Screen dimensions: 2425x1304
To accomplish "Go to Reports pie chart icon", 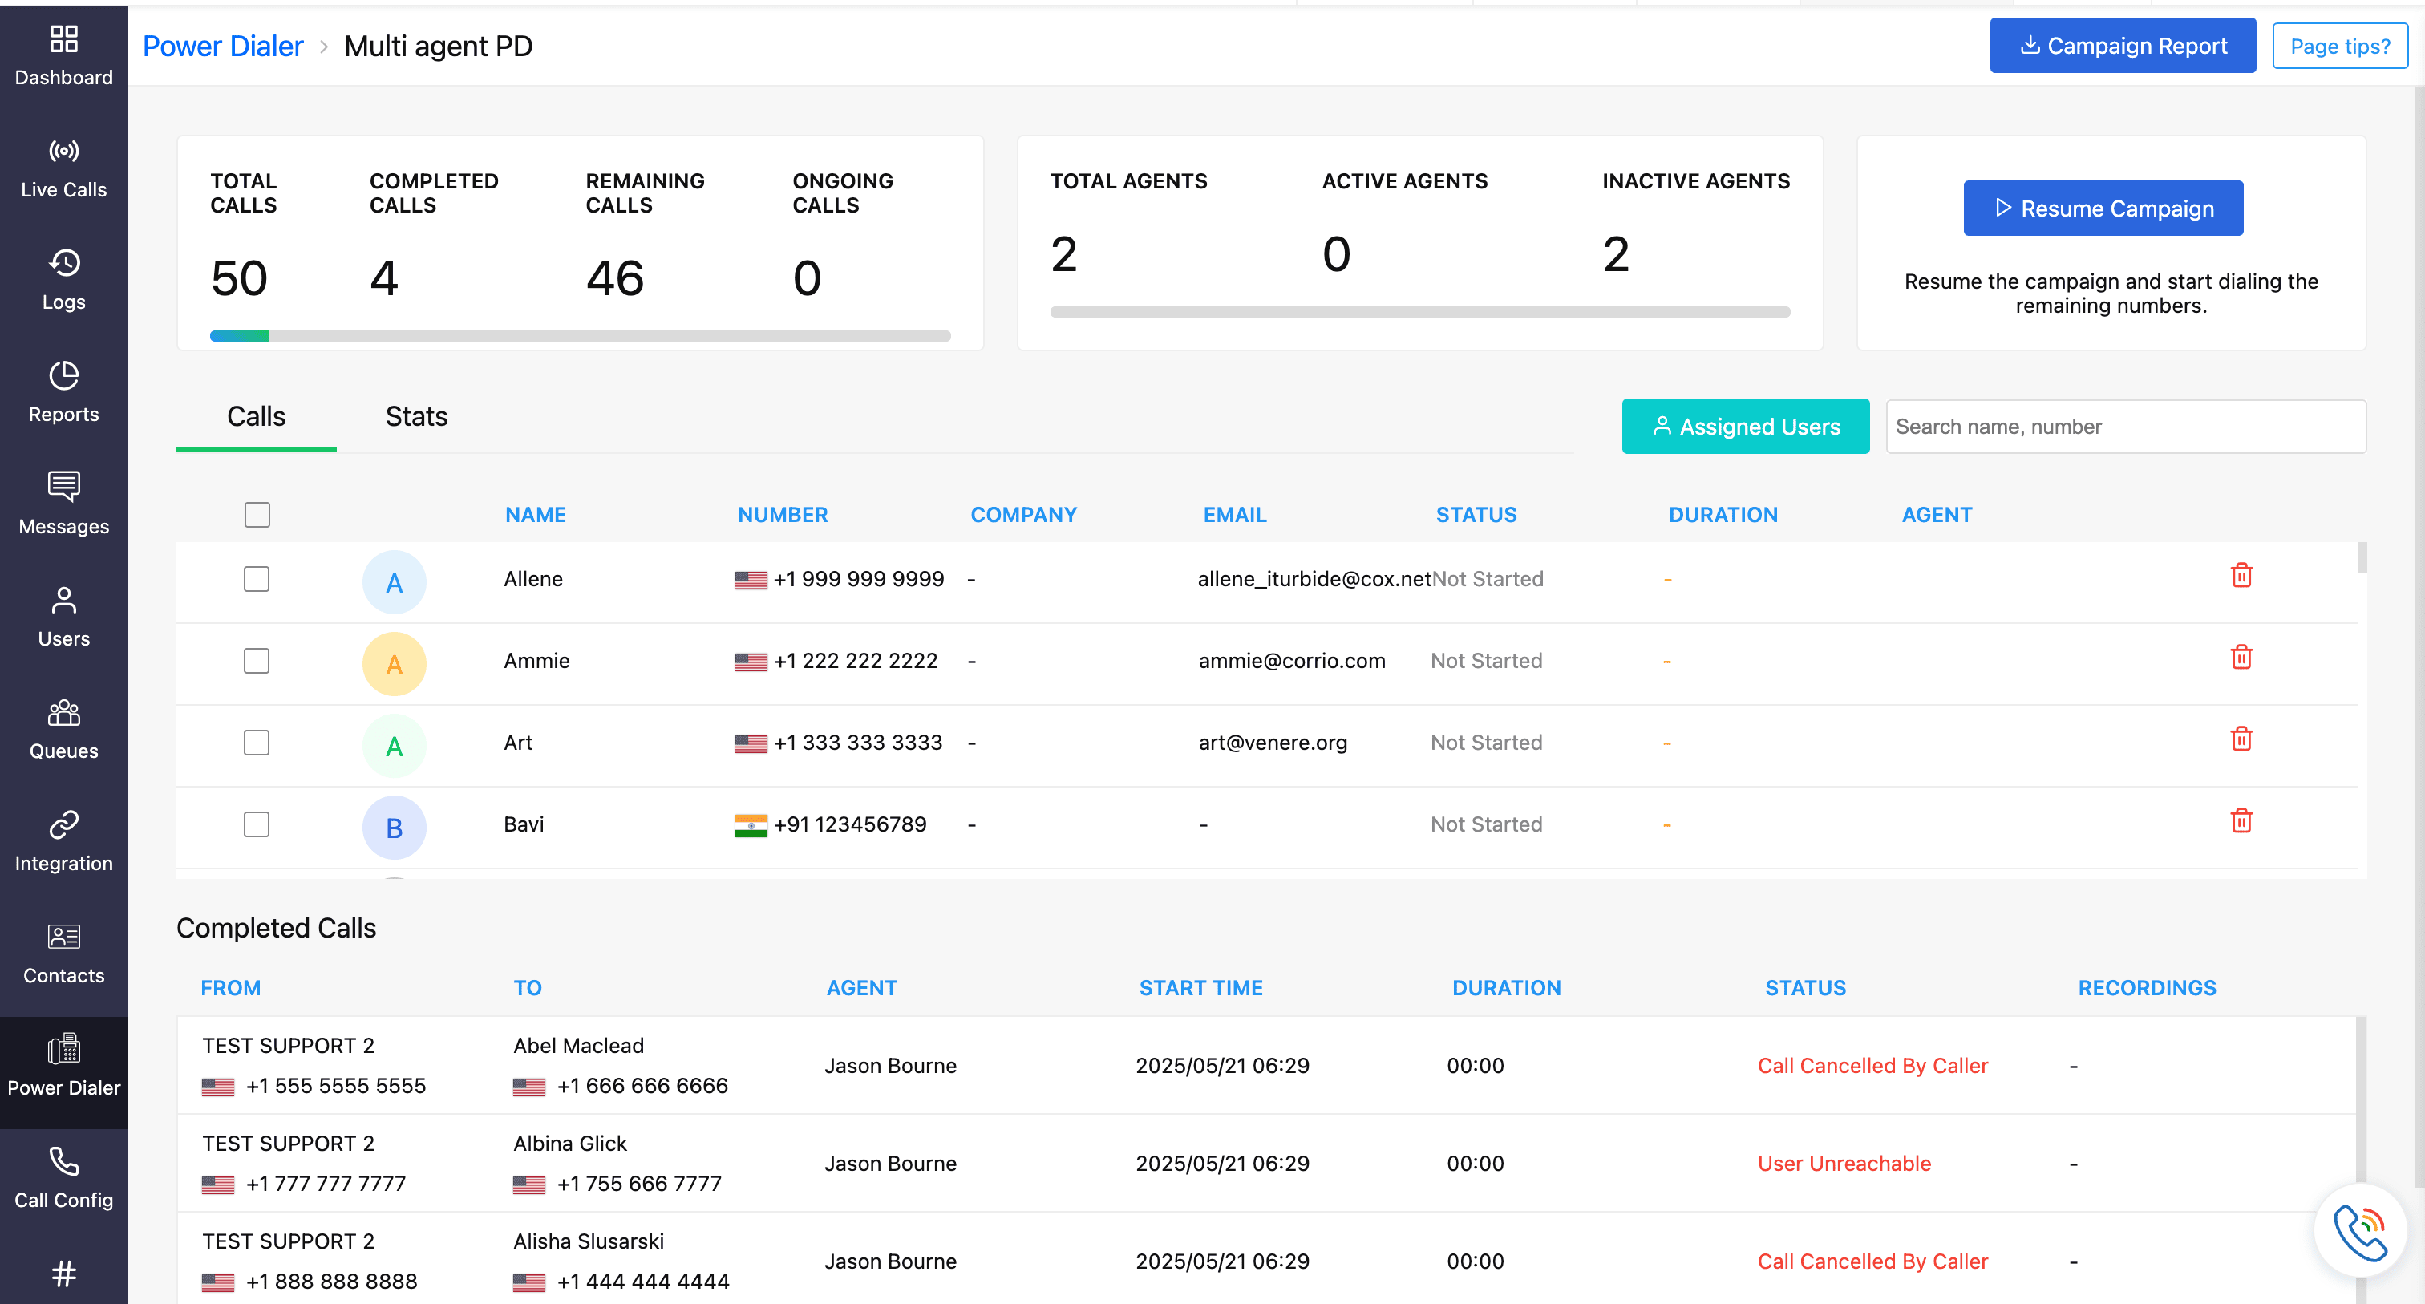I will click(x=63, y=375).
